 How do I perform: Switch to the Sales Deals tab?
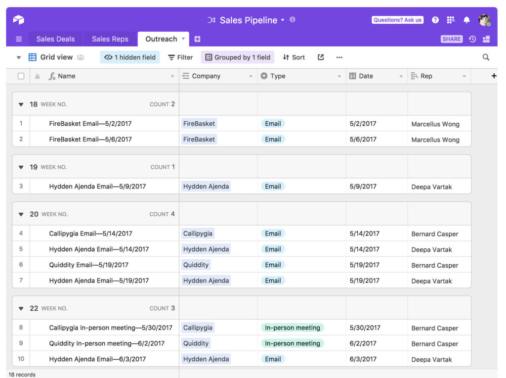(55, 39)
